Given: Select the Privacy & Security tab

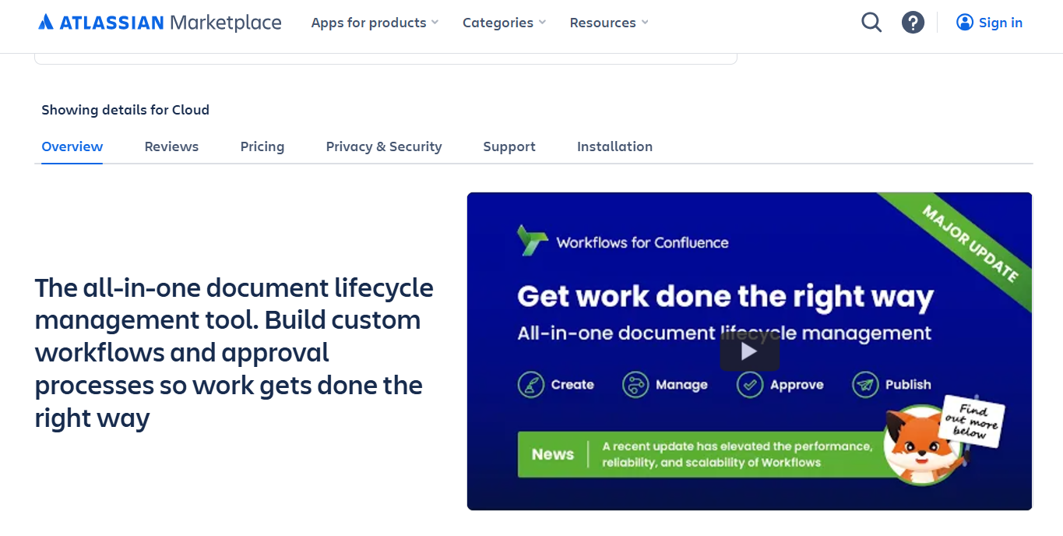Looking at the screenshot, I should [x=384, y=146].
